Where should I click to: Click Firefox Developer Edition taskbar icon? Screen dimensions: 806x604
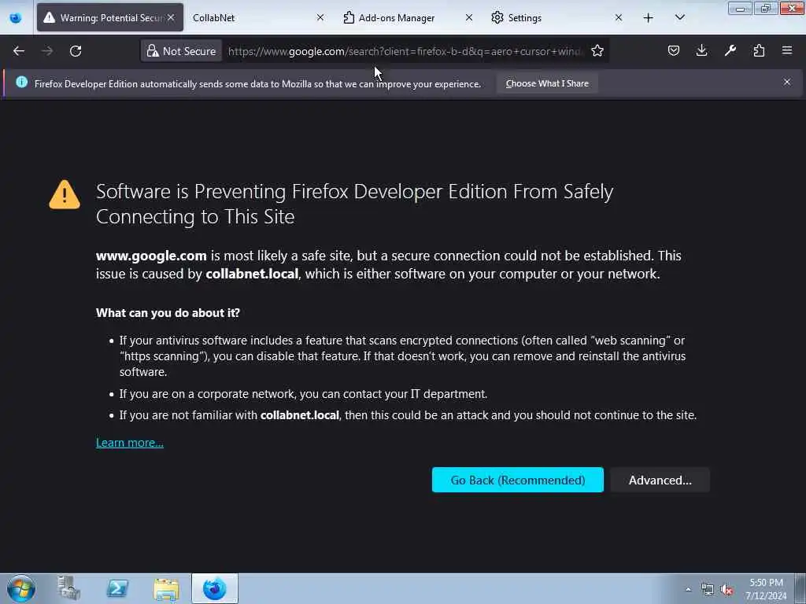pyautogui.click(x=215, y=588)
